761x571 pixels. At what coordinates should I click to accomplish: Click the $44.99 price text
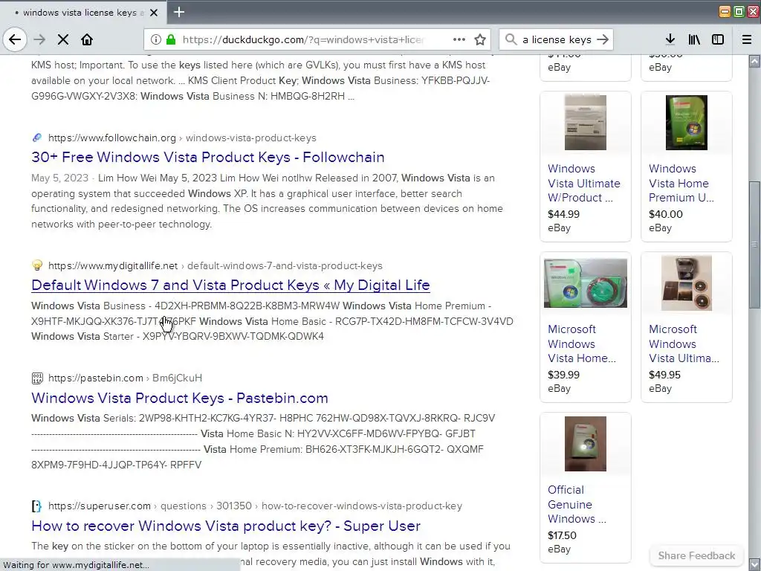click(x=563, y=214)
